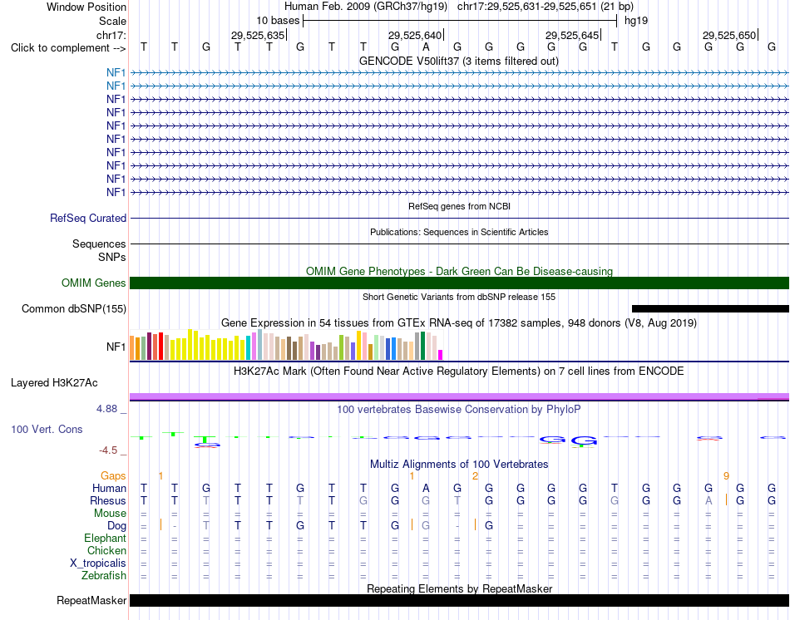790x620 pixels.
Task: Select the X_tropicalis alignment row label
Action: 98,563
